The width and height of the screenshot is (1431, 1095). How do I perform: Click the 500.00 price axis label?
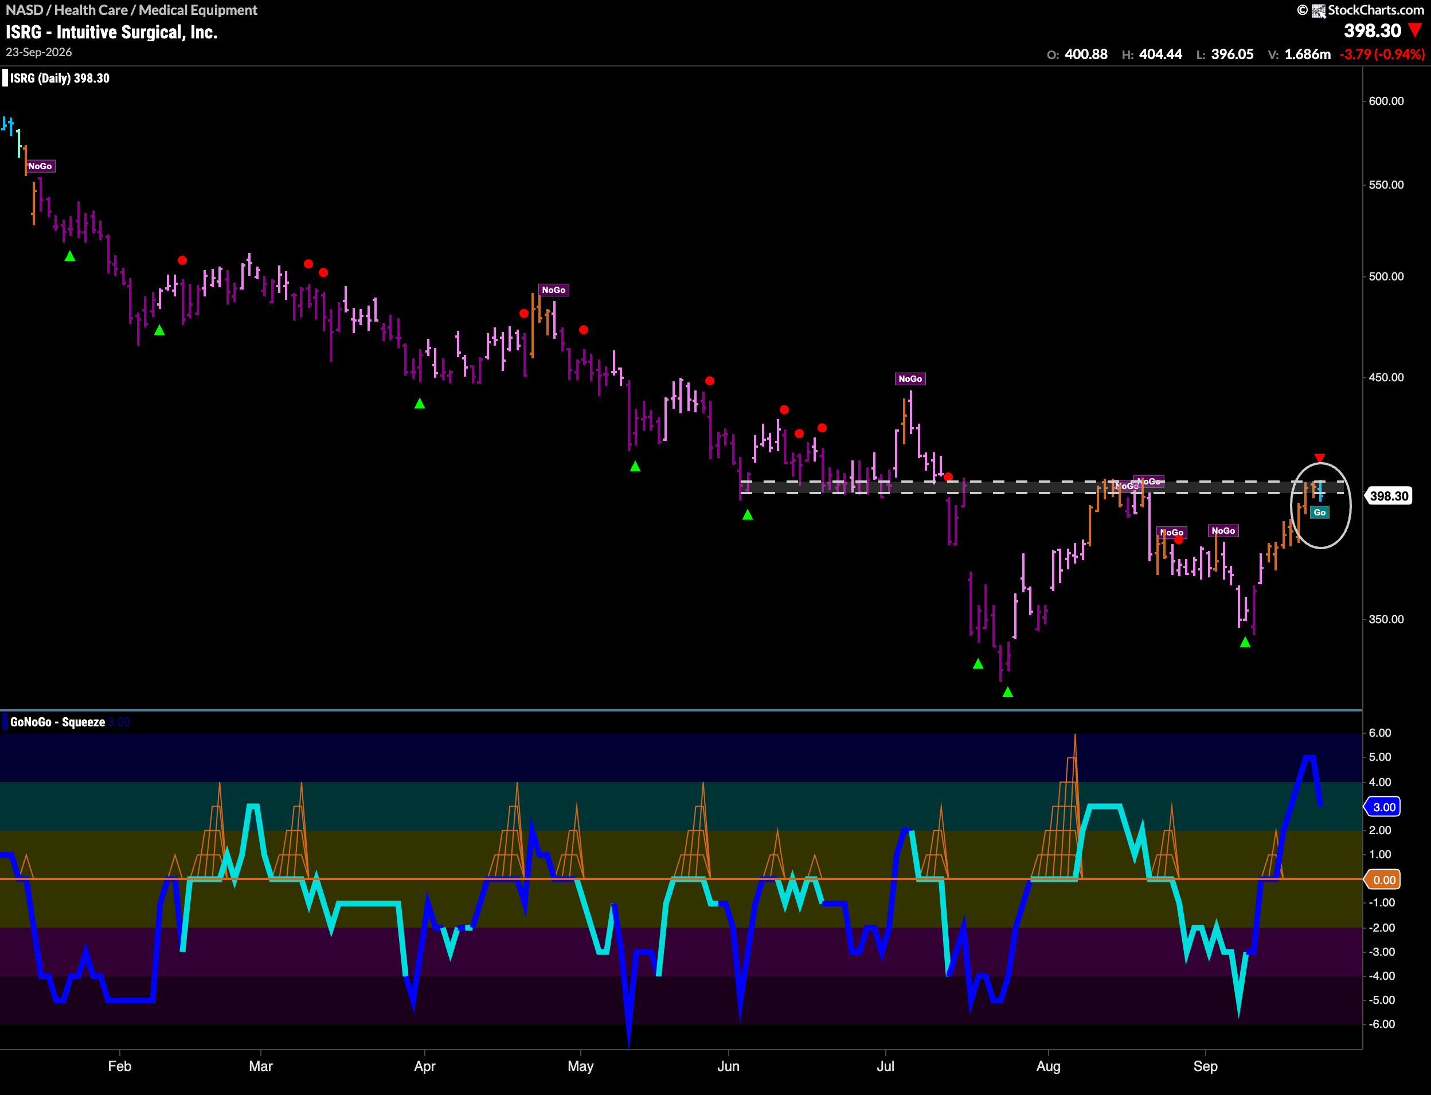click(x=1386, y=276)
